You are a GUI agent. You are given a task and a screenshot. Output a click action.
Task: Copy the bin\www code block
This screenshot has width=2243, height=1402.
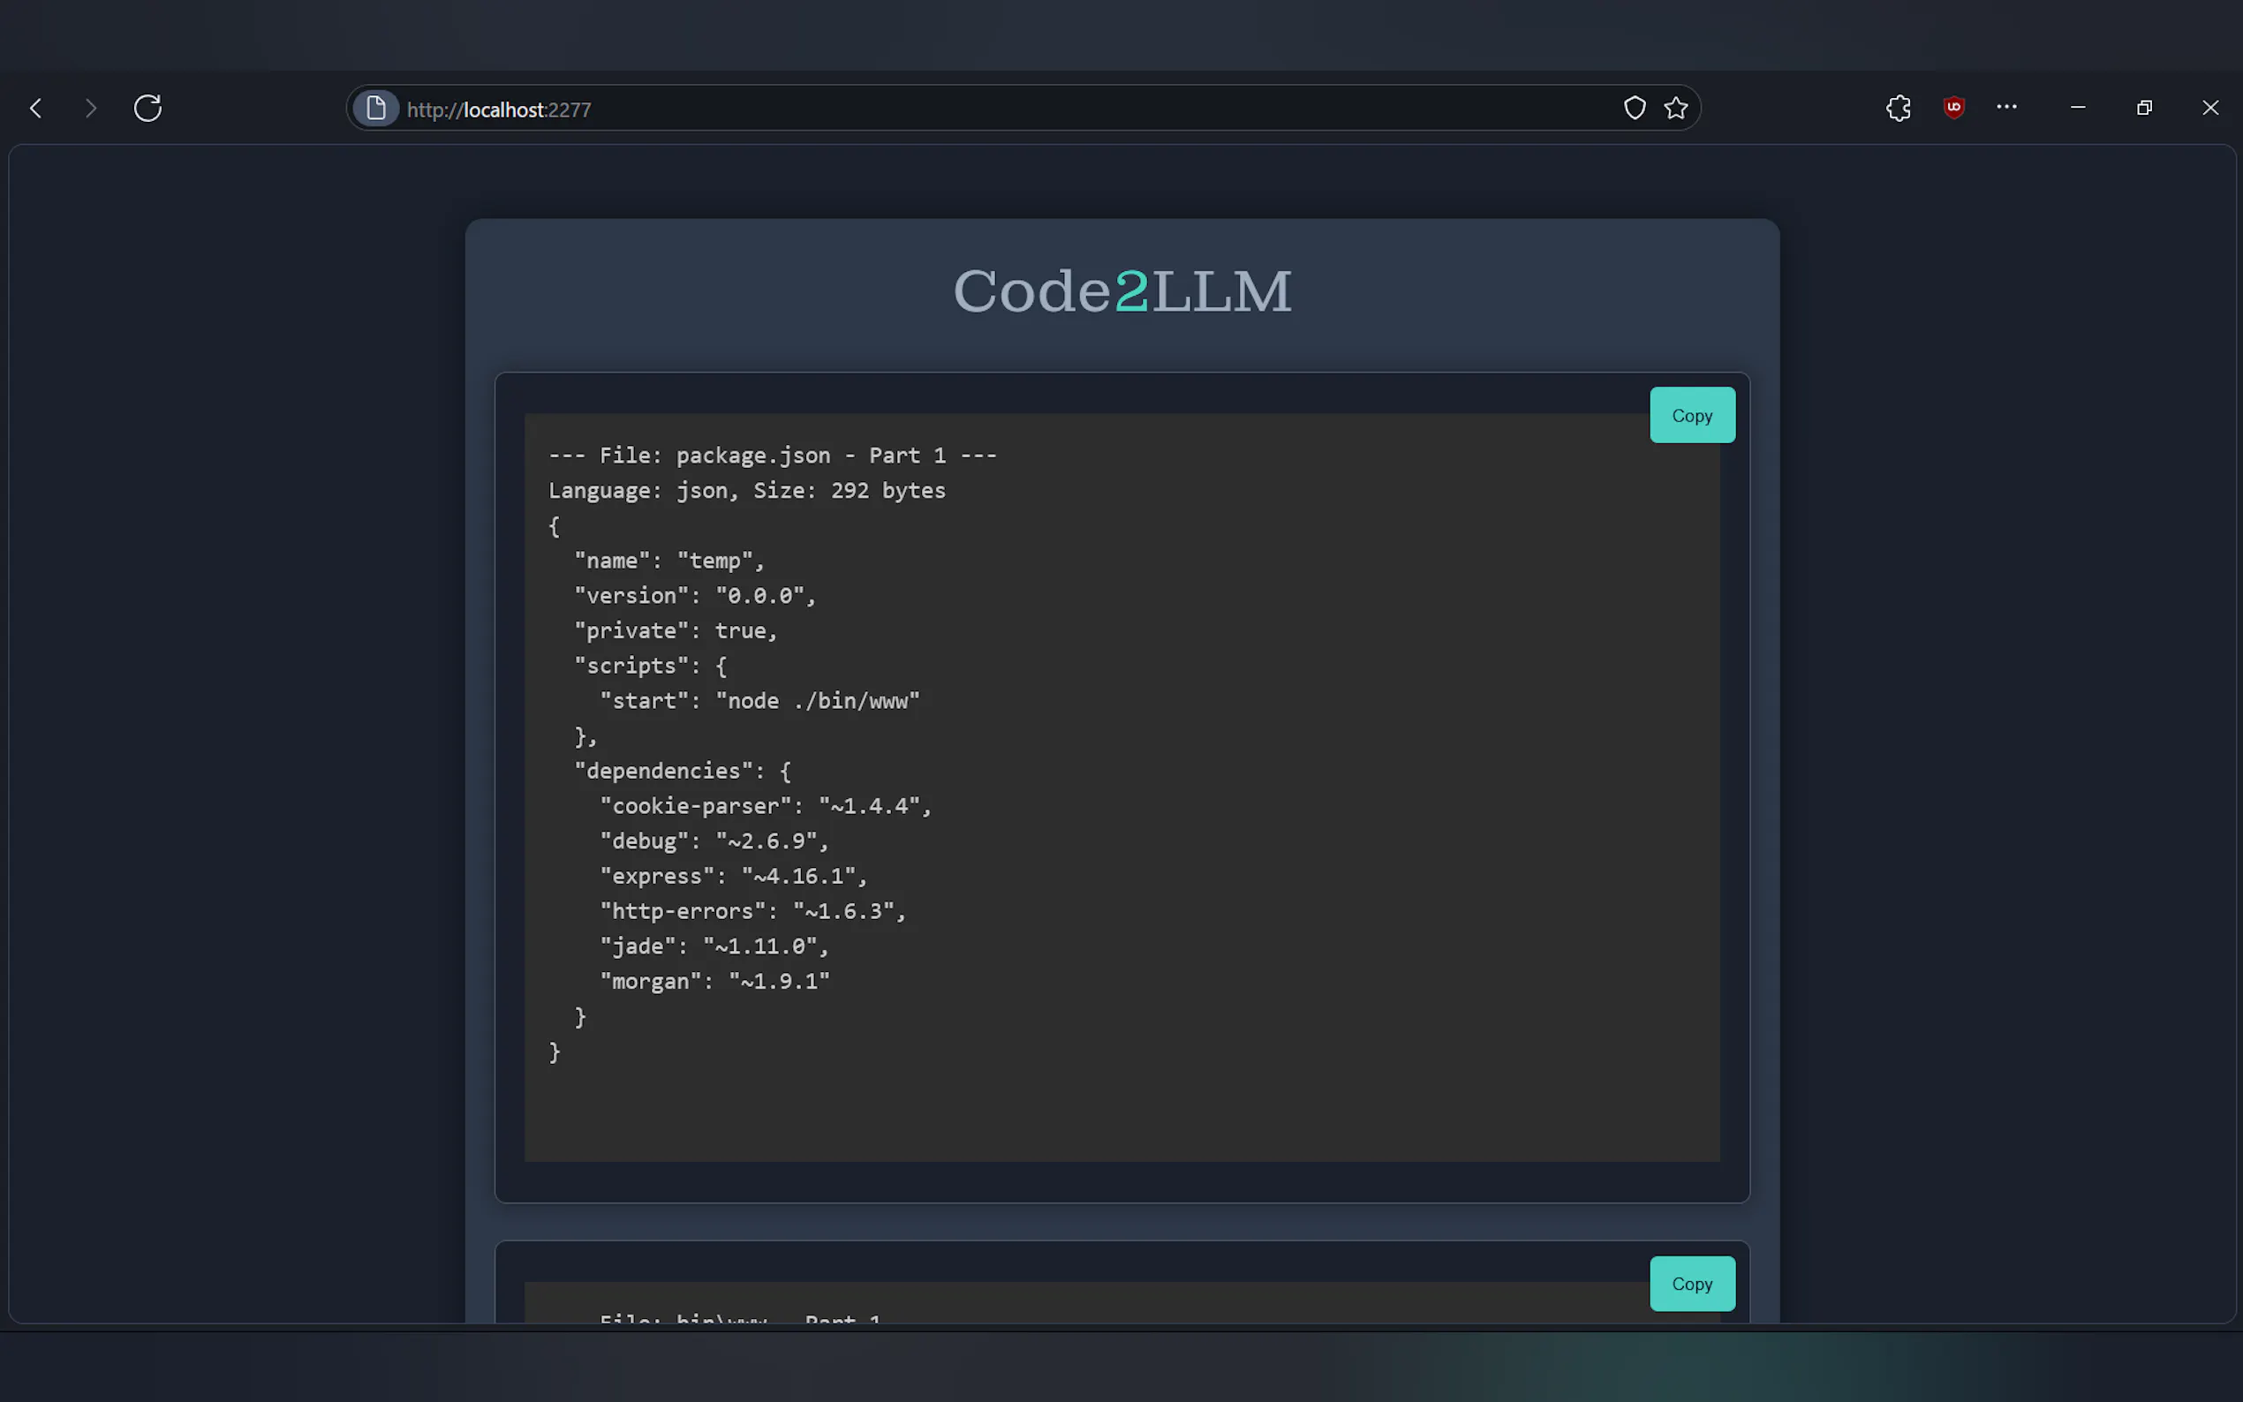(1691, 1284)
